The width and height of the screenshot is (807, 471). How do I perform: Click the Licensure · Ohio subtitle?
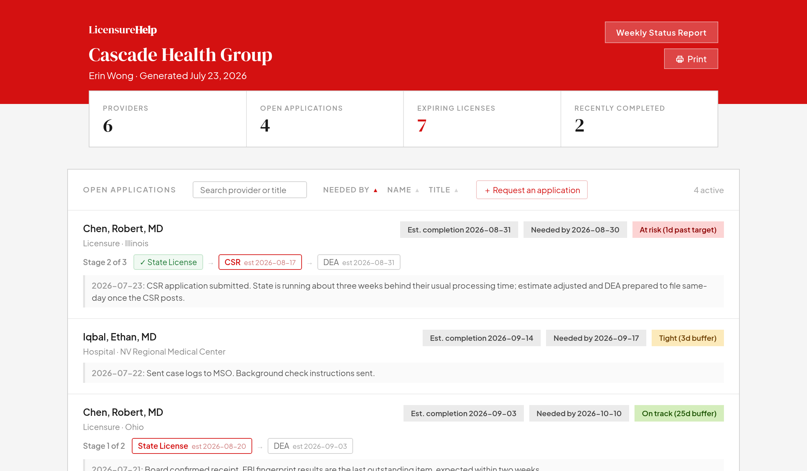coord(113,427)
